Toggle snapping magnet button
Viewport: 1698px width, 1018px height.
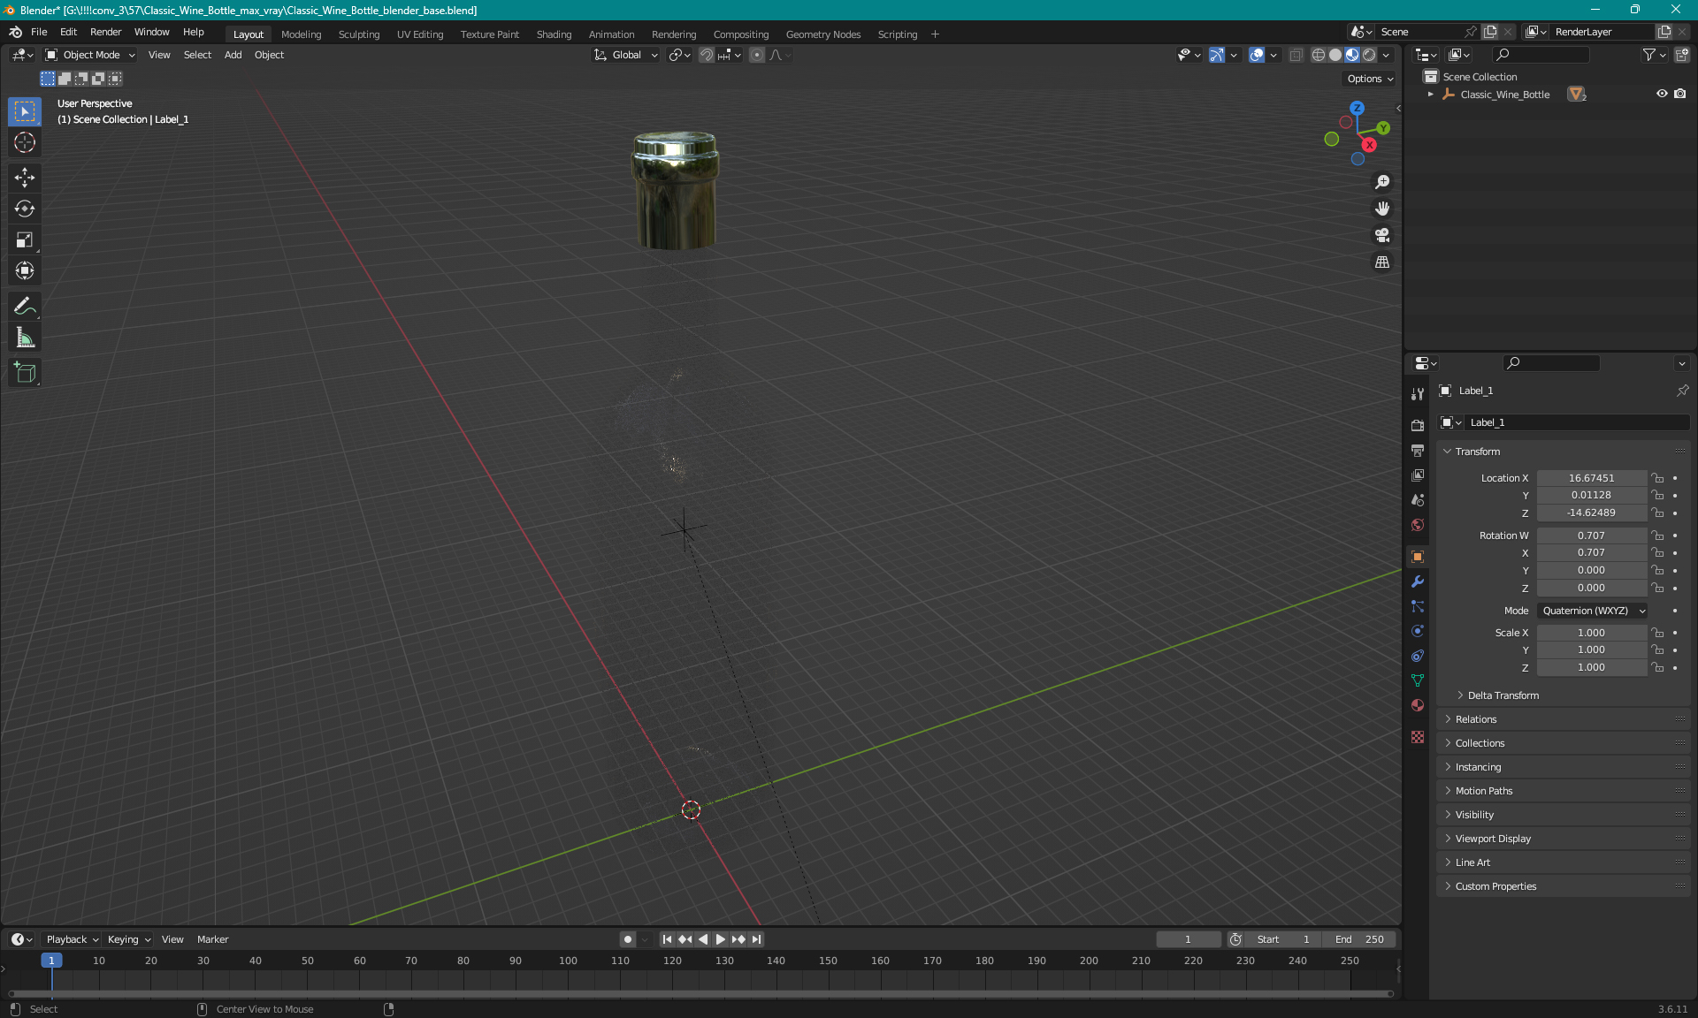[706, 55]
